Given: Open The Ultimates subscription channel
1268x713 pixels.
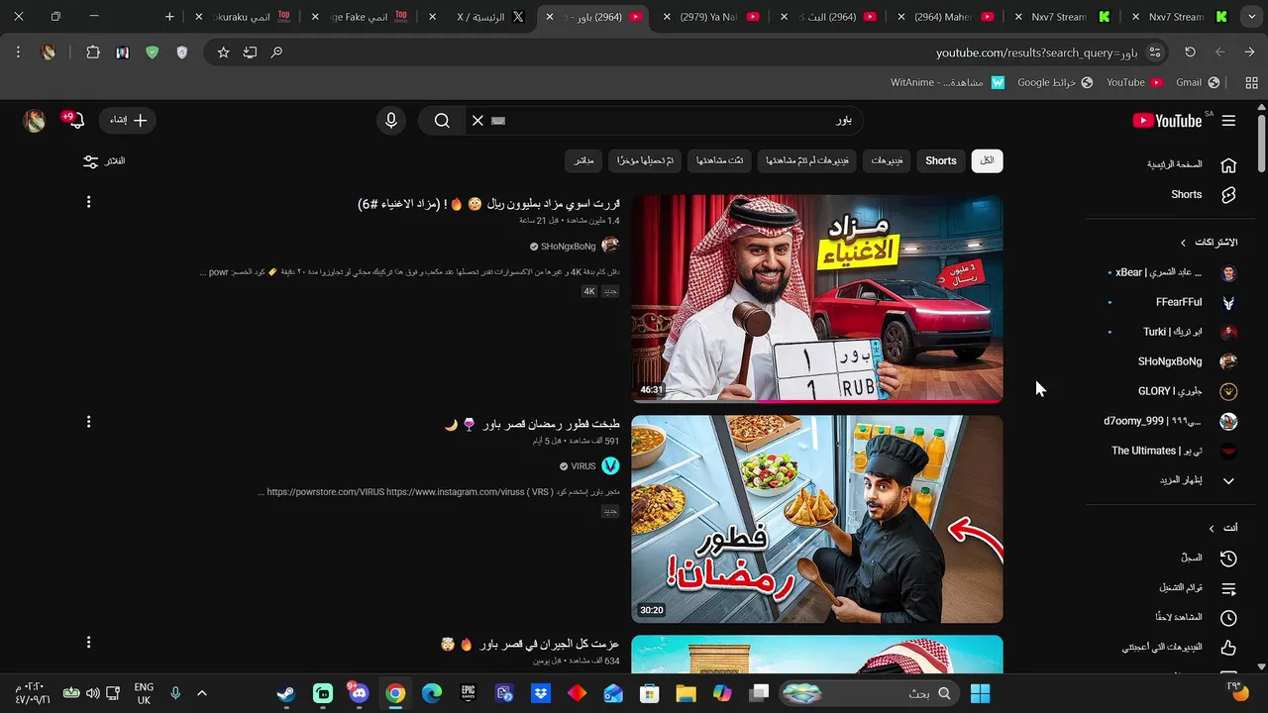Looking at the screenshot, I should tap(1173, 452).
